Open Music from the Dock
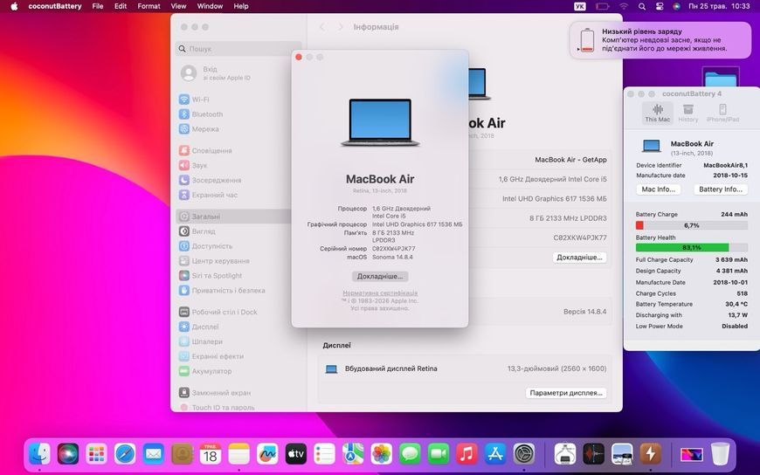The image size is (760, 475). point(466,454)
